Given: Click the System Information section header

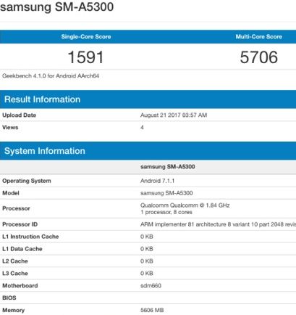Looking at the screenshot, I should click(45, 151).
